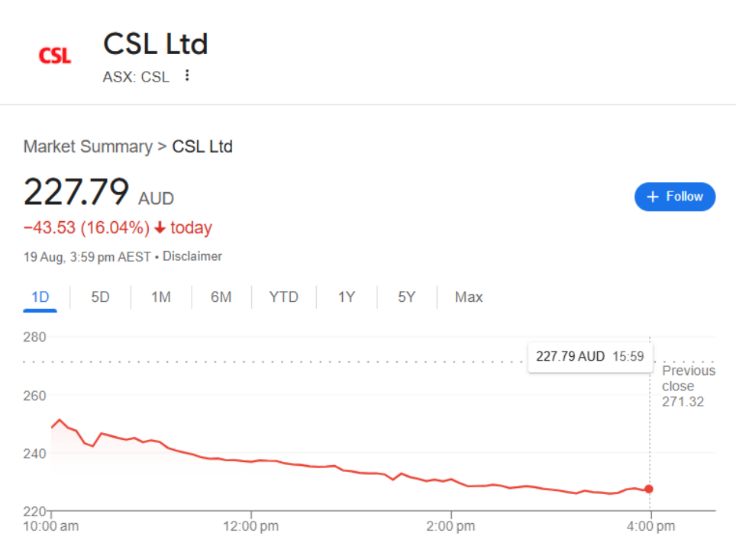
Task: Show the 1M price chart
Action: (160, 297)
